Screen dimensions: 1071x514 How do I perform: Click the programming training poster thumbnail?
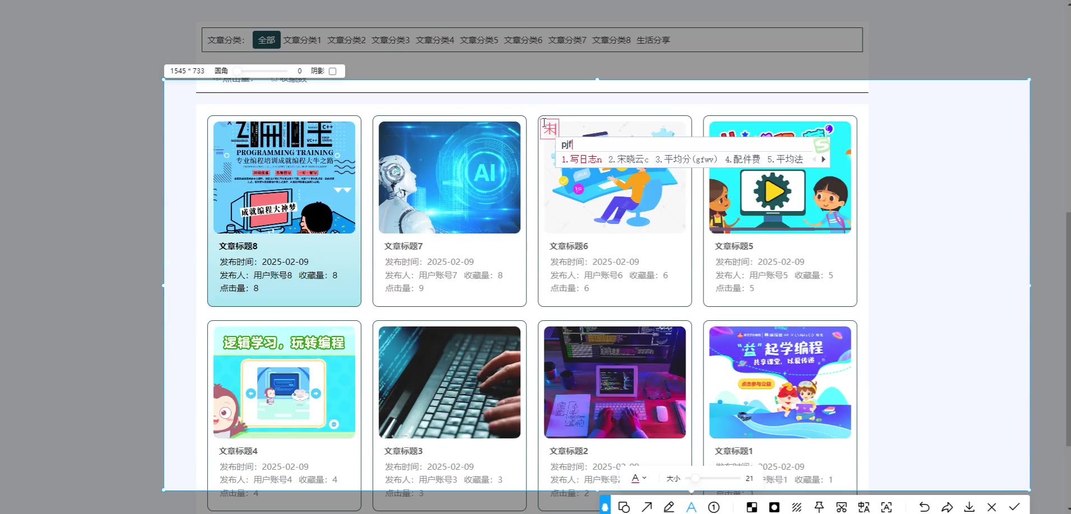284,177
